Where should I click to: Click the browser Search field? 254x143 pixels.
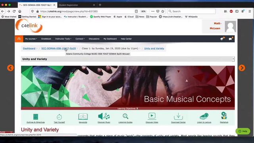tap(191, 12)
